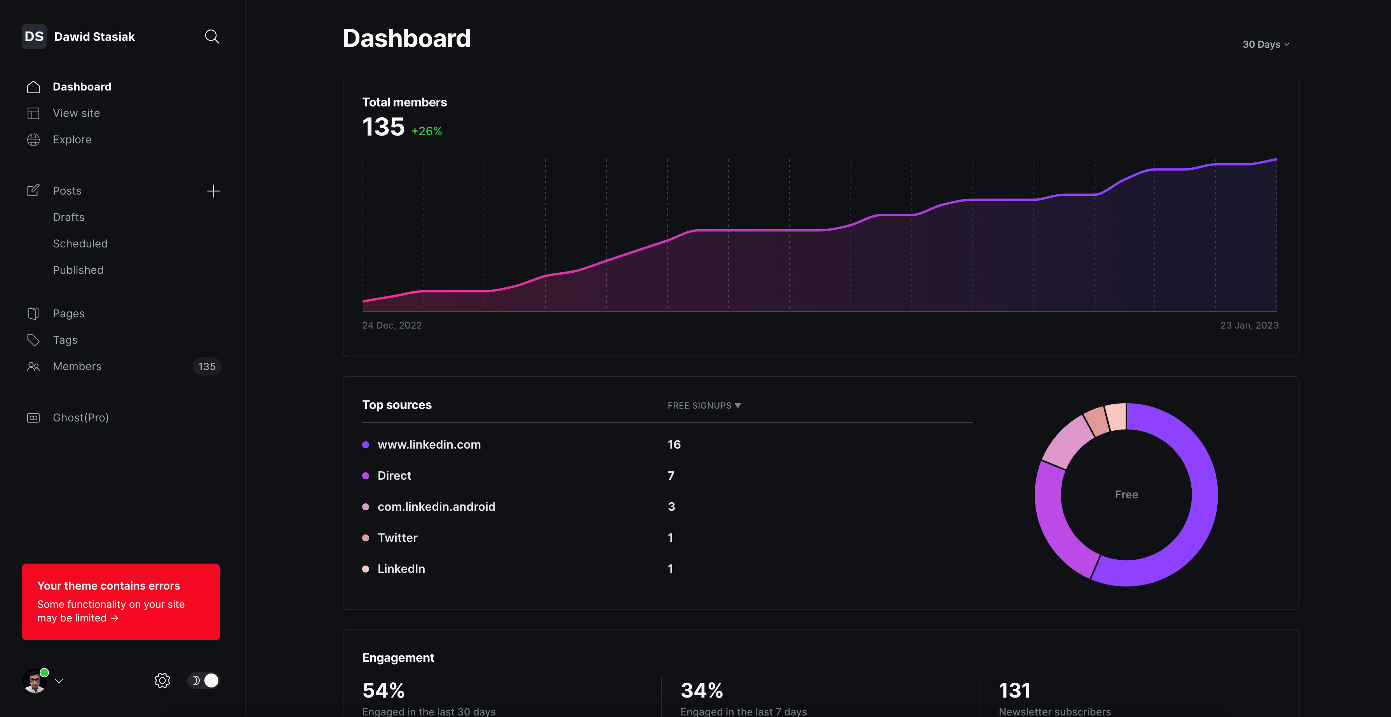Open settings via gear icon
This screenshot has width=1391, height=717.
pos(162,680)
